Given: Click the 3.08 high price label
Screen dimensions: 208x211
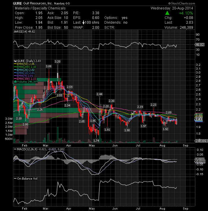Looking at the screenshot, I should click(x=48, y=66).
